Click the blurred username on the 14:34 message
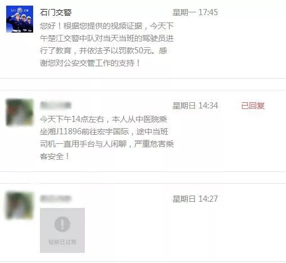286x263 pixels. [56, 105]
